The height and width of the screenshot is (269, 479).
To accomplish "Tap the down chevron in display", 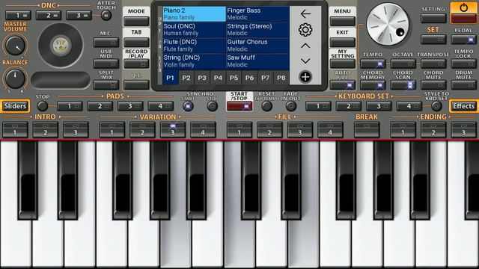I will [305, 61].
